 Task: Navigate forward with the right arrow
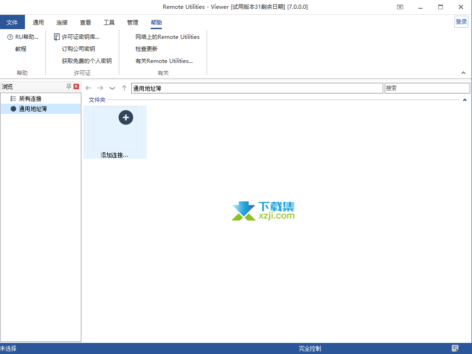pyautogui.click(x=100, y=88)
